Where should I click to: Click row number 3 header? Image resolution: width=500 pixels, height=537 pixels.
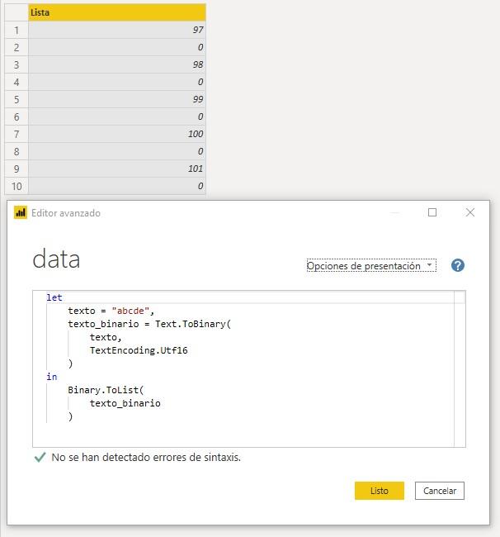(17, 64)
